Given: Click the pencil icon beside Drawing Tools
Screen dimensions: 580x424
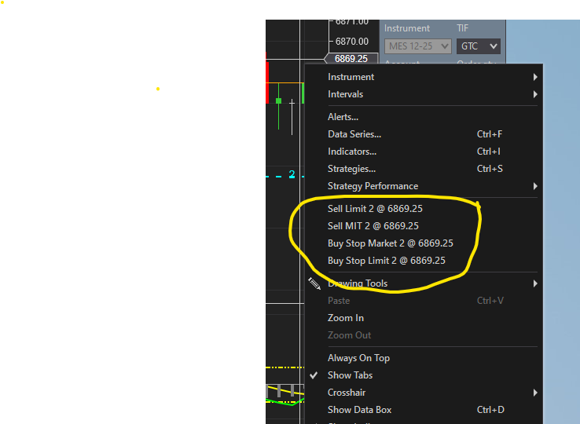Looking at the screenshot, I should pyautogui.click(x=314, y=283).
